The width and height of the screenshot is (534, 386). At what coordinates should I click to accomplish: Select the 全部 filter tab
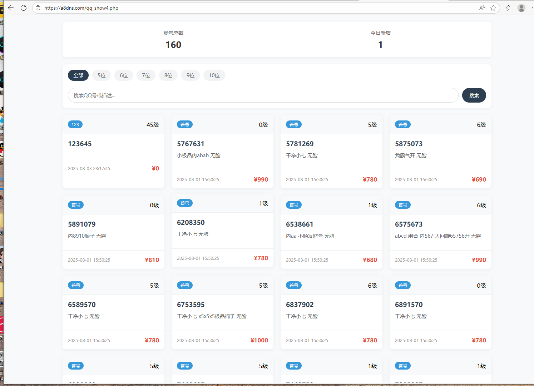point(78,75)
